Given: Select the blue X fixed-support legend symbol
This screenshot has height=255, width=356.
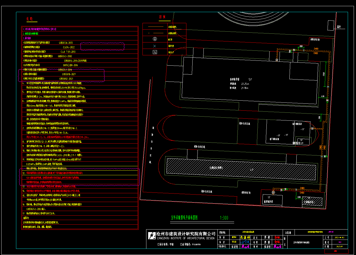Looking at the screenshot, I should pyautogui.click(x=155, y=46).
